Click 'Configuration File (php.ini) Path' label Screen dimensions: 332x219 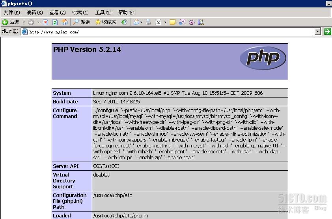(x=70, y=201)
